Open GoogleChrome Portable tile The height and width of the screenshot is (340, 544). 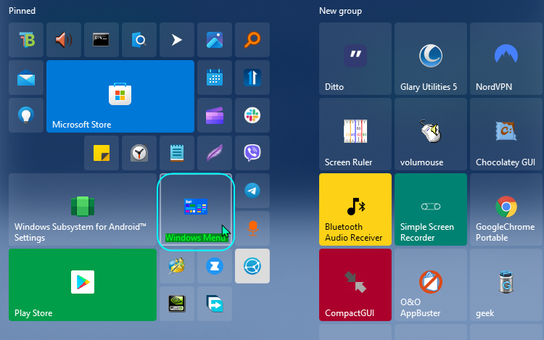click(x=506, y=210)
